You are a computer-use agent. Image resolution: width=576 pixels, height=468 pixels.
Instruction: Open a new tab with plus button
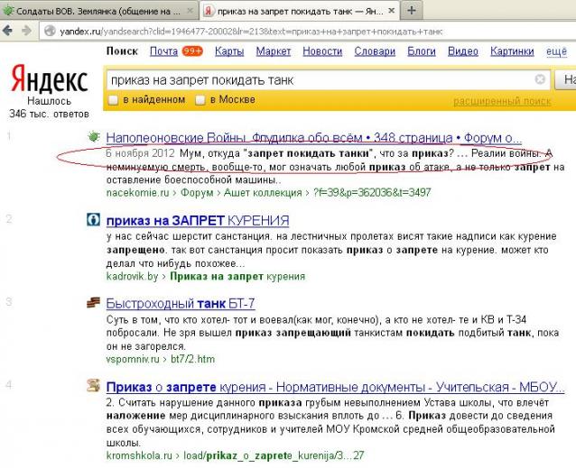(412, 11)
